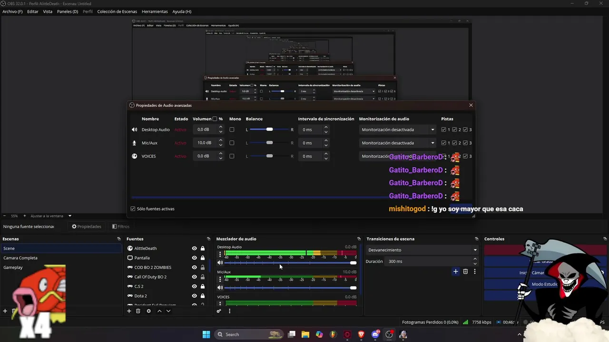The image size is (609, 342).
Task: Zoom out the preview with minus icon
Action: point(4,216)
